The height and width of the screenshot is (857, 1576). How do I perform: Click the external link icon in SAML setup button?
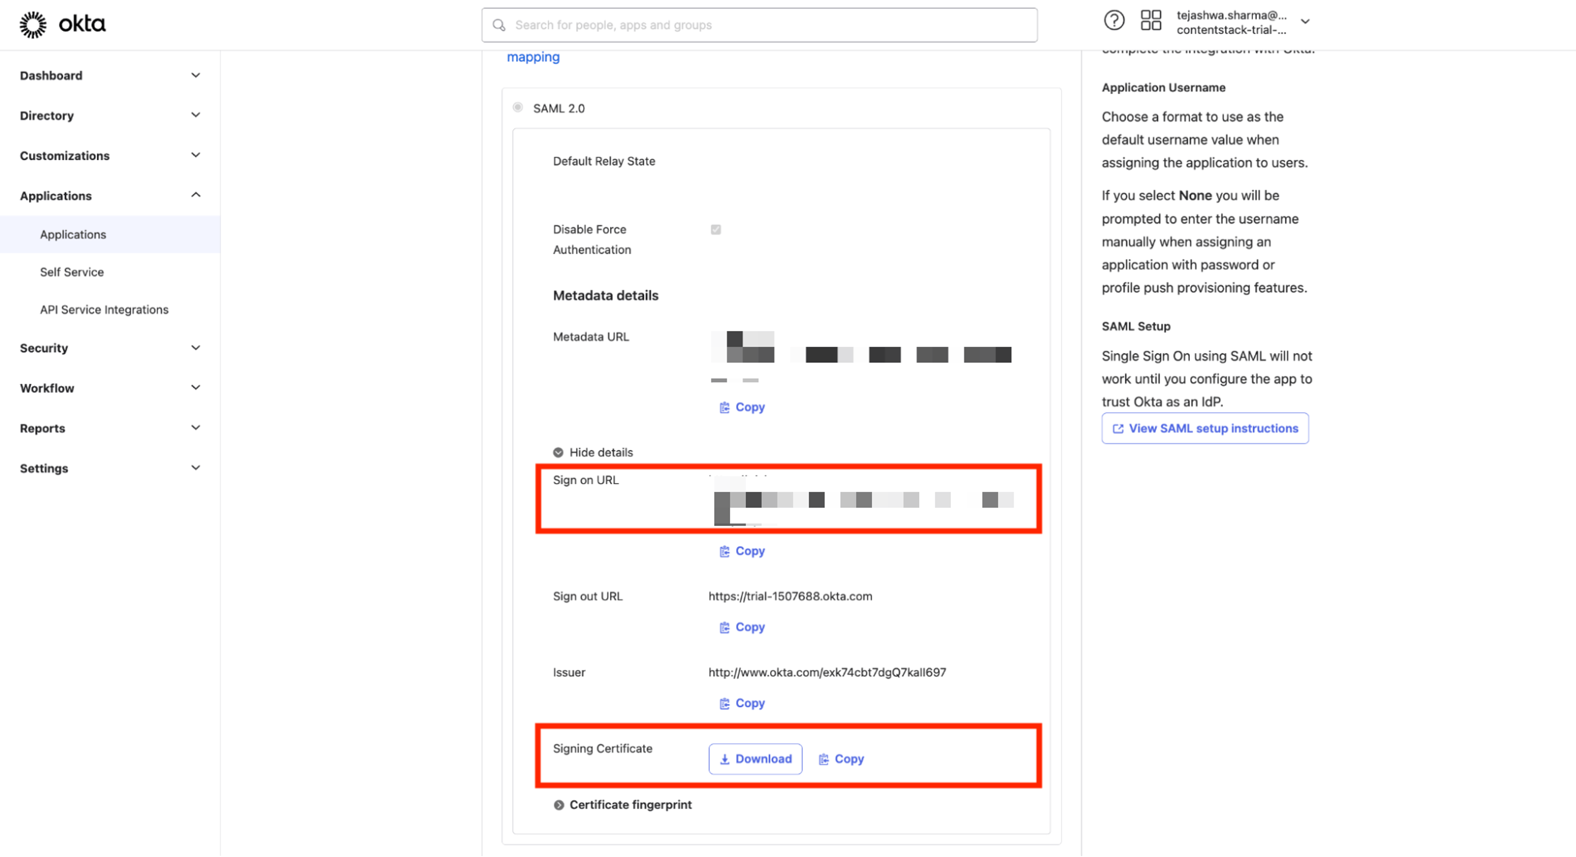pyautogui.click(x=1118, y=429)
